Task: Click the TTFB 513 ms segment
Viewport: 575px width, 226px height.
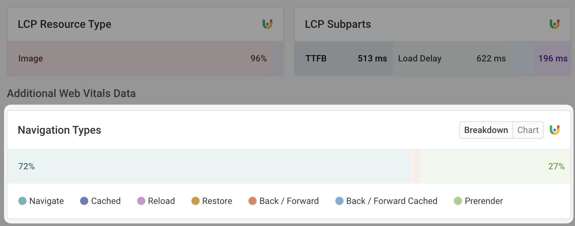Action: [x=344, y=58]
